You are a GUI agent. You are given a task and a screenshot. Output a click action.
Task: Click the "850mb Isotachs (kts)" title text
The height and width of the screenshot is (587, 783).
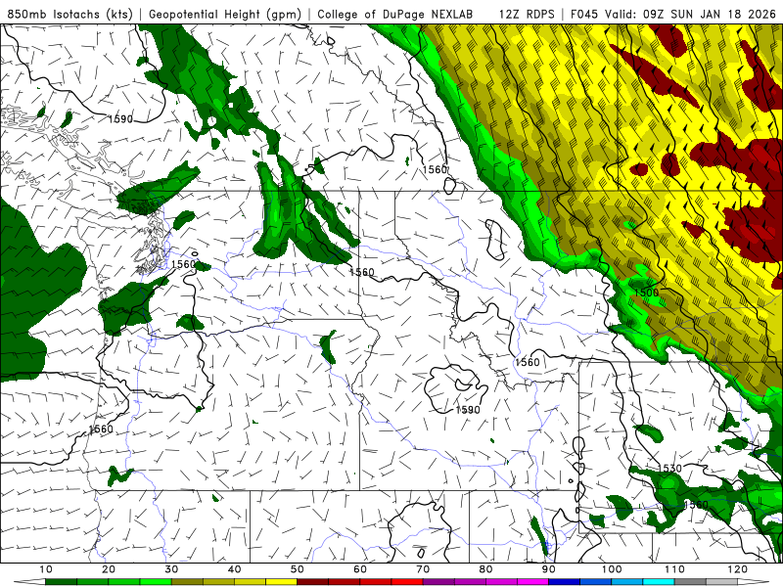[x=69, y=15]
